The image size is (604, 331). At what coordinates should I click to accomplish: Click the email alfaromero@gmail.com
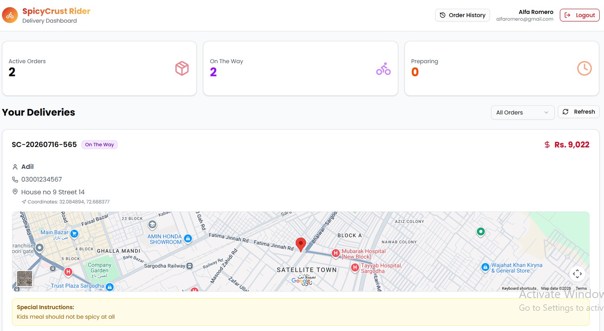[x=525, y=19]
